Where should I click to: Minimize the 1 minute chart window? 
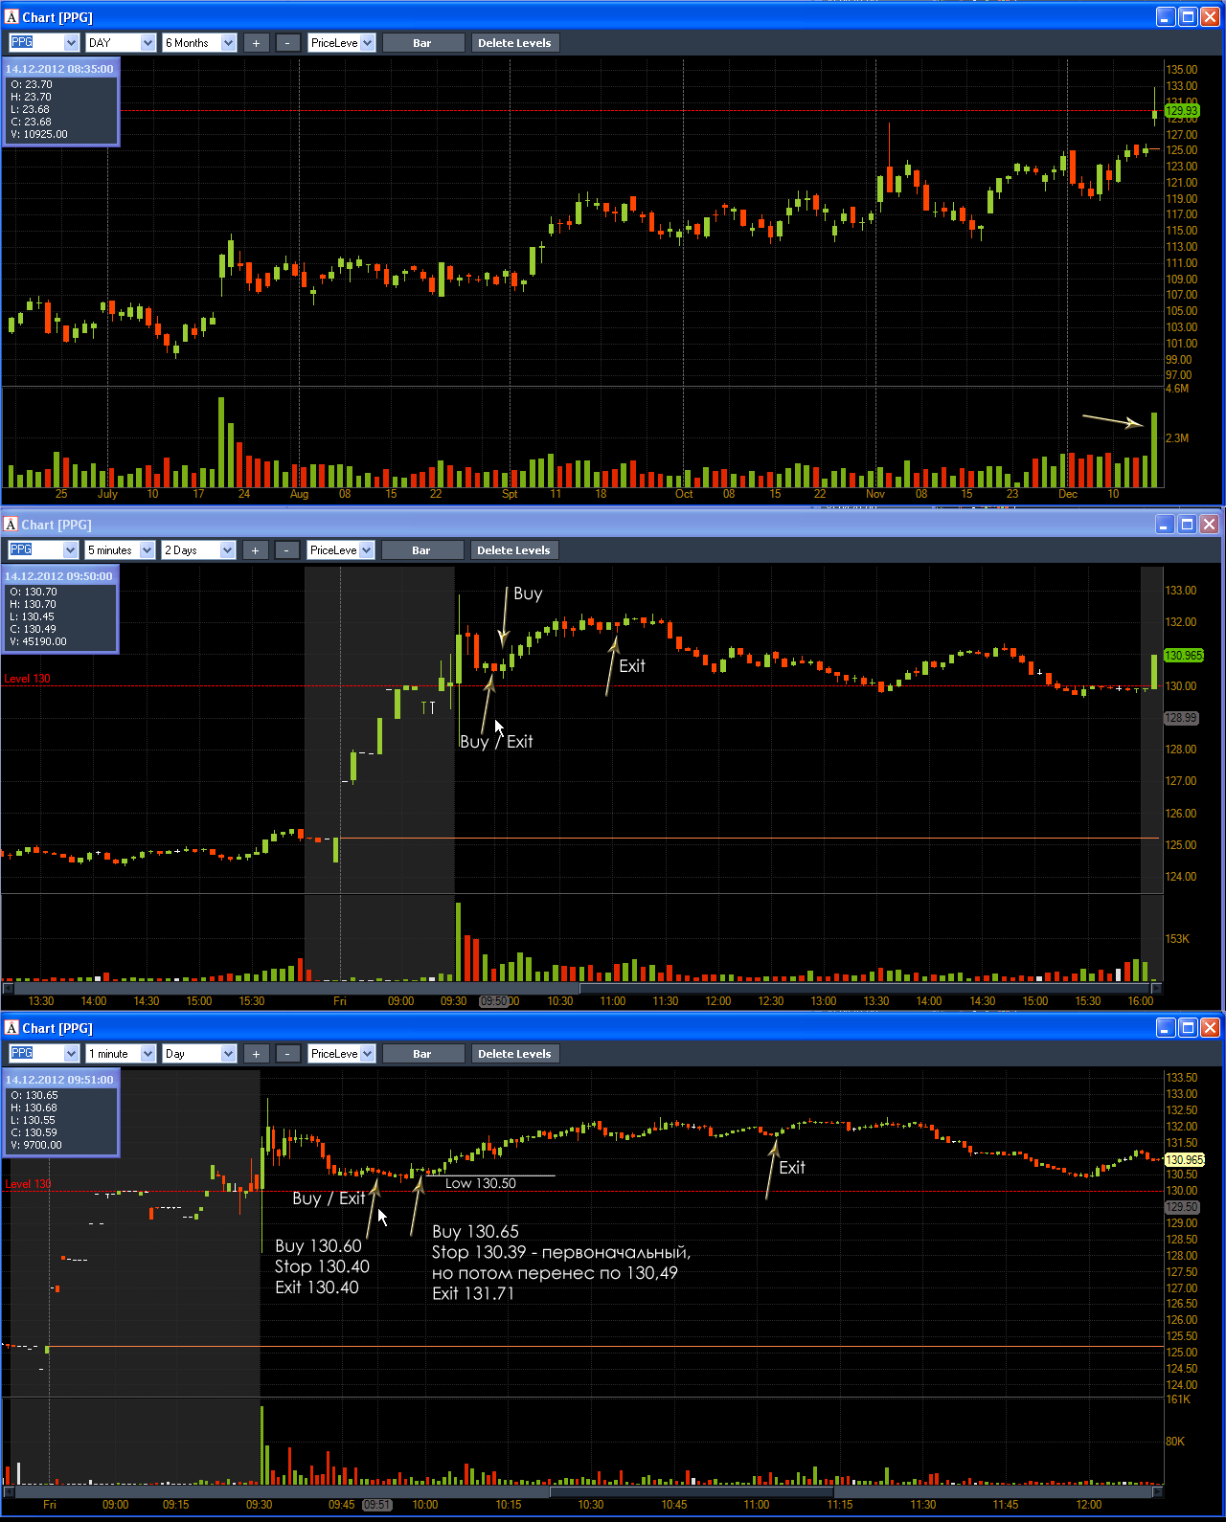[1166, 1028]
